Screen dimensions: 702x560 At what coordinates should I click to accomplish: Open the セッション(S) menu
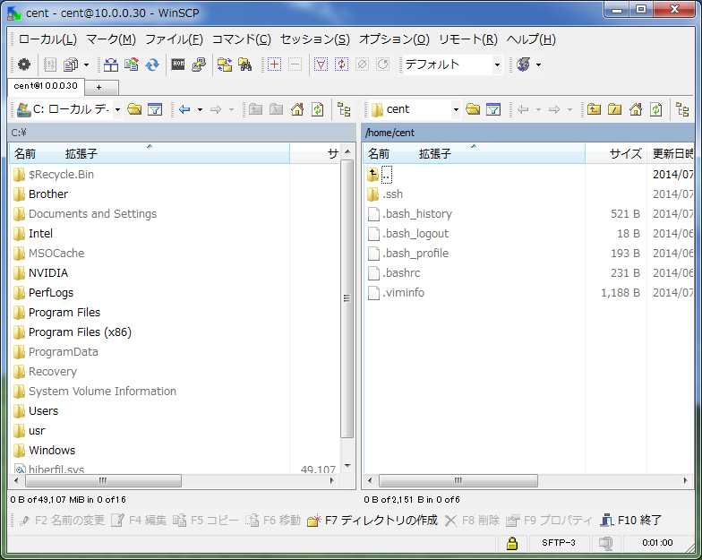[315, 39]
